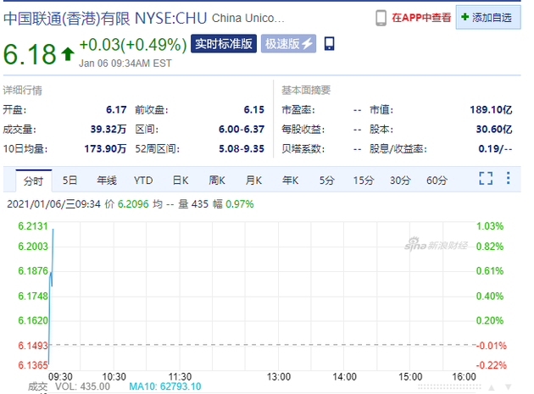Click the MA10: 62793.10 label
The image size is (534, 394).
coord(165,386)
